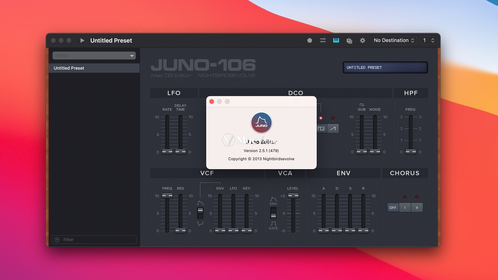This screenshot has width=498, height=280.
Task: Click the UNTITLED PRESET name display
Action: [x=385, y=67]
